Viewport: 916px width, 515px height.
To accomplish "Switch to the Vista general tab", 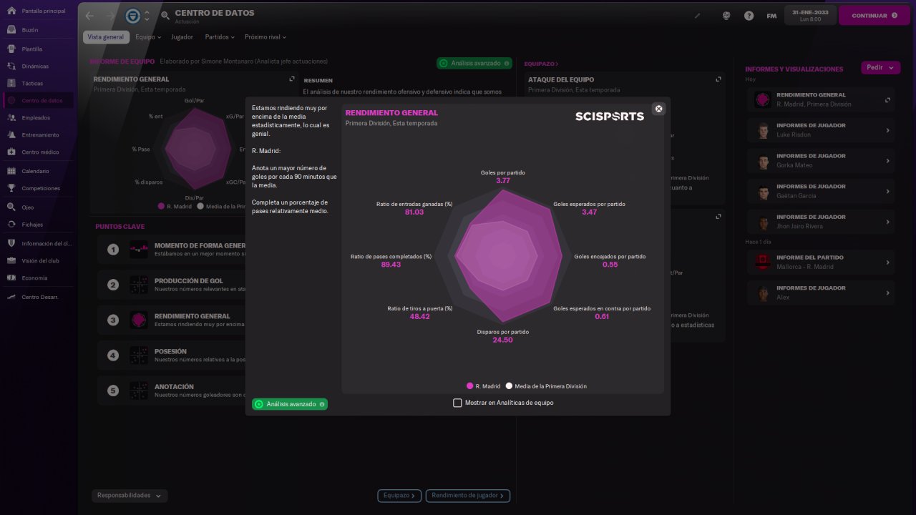I will click(106, 37).
